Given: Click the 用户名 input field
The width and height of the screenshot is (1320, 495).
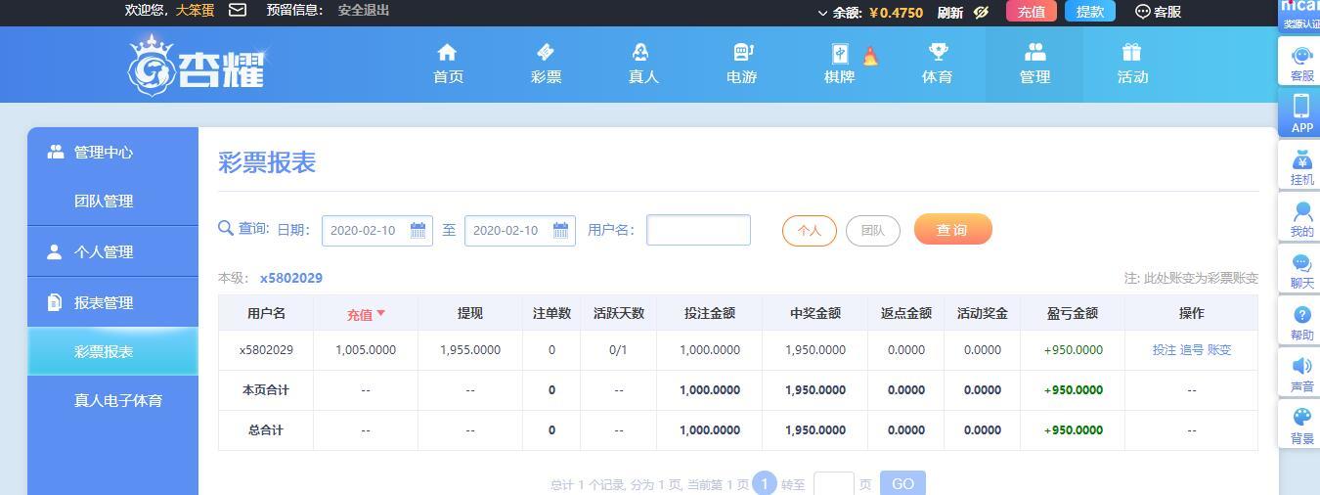Looking at the screenshot, I should click(698, 230).
